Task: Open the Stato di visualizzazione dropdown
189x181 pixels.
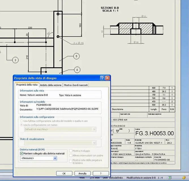Action: (x=94, y=143)
